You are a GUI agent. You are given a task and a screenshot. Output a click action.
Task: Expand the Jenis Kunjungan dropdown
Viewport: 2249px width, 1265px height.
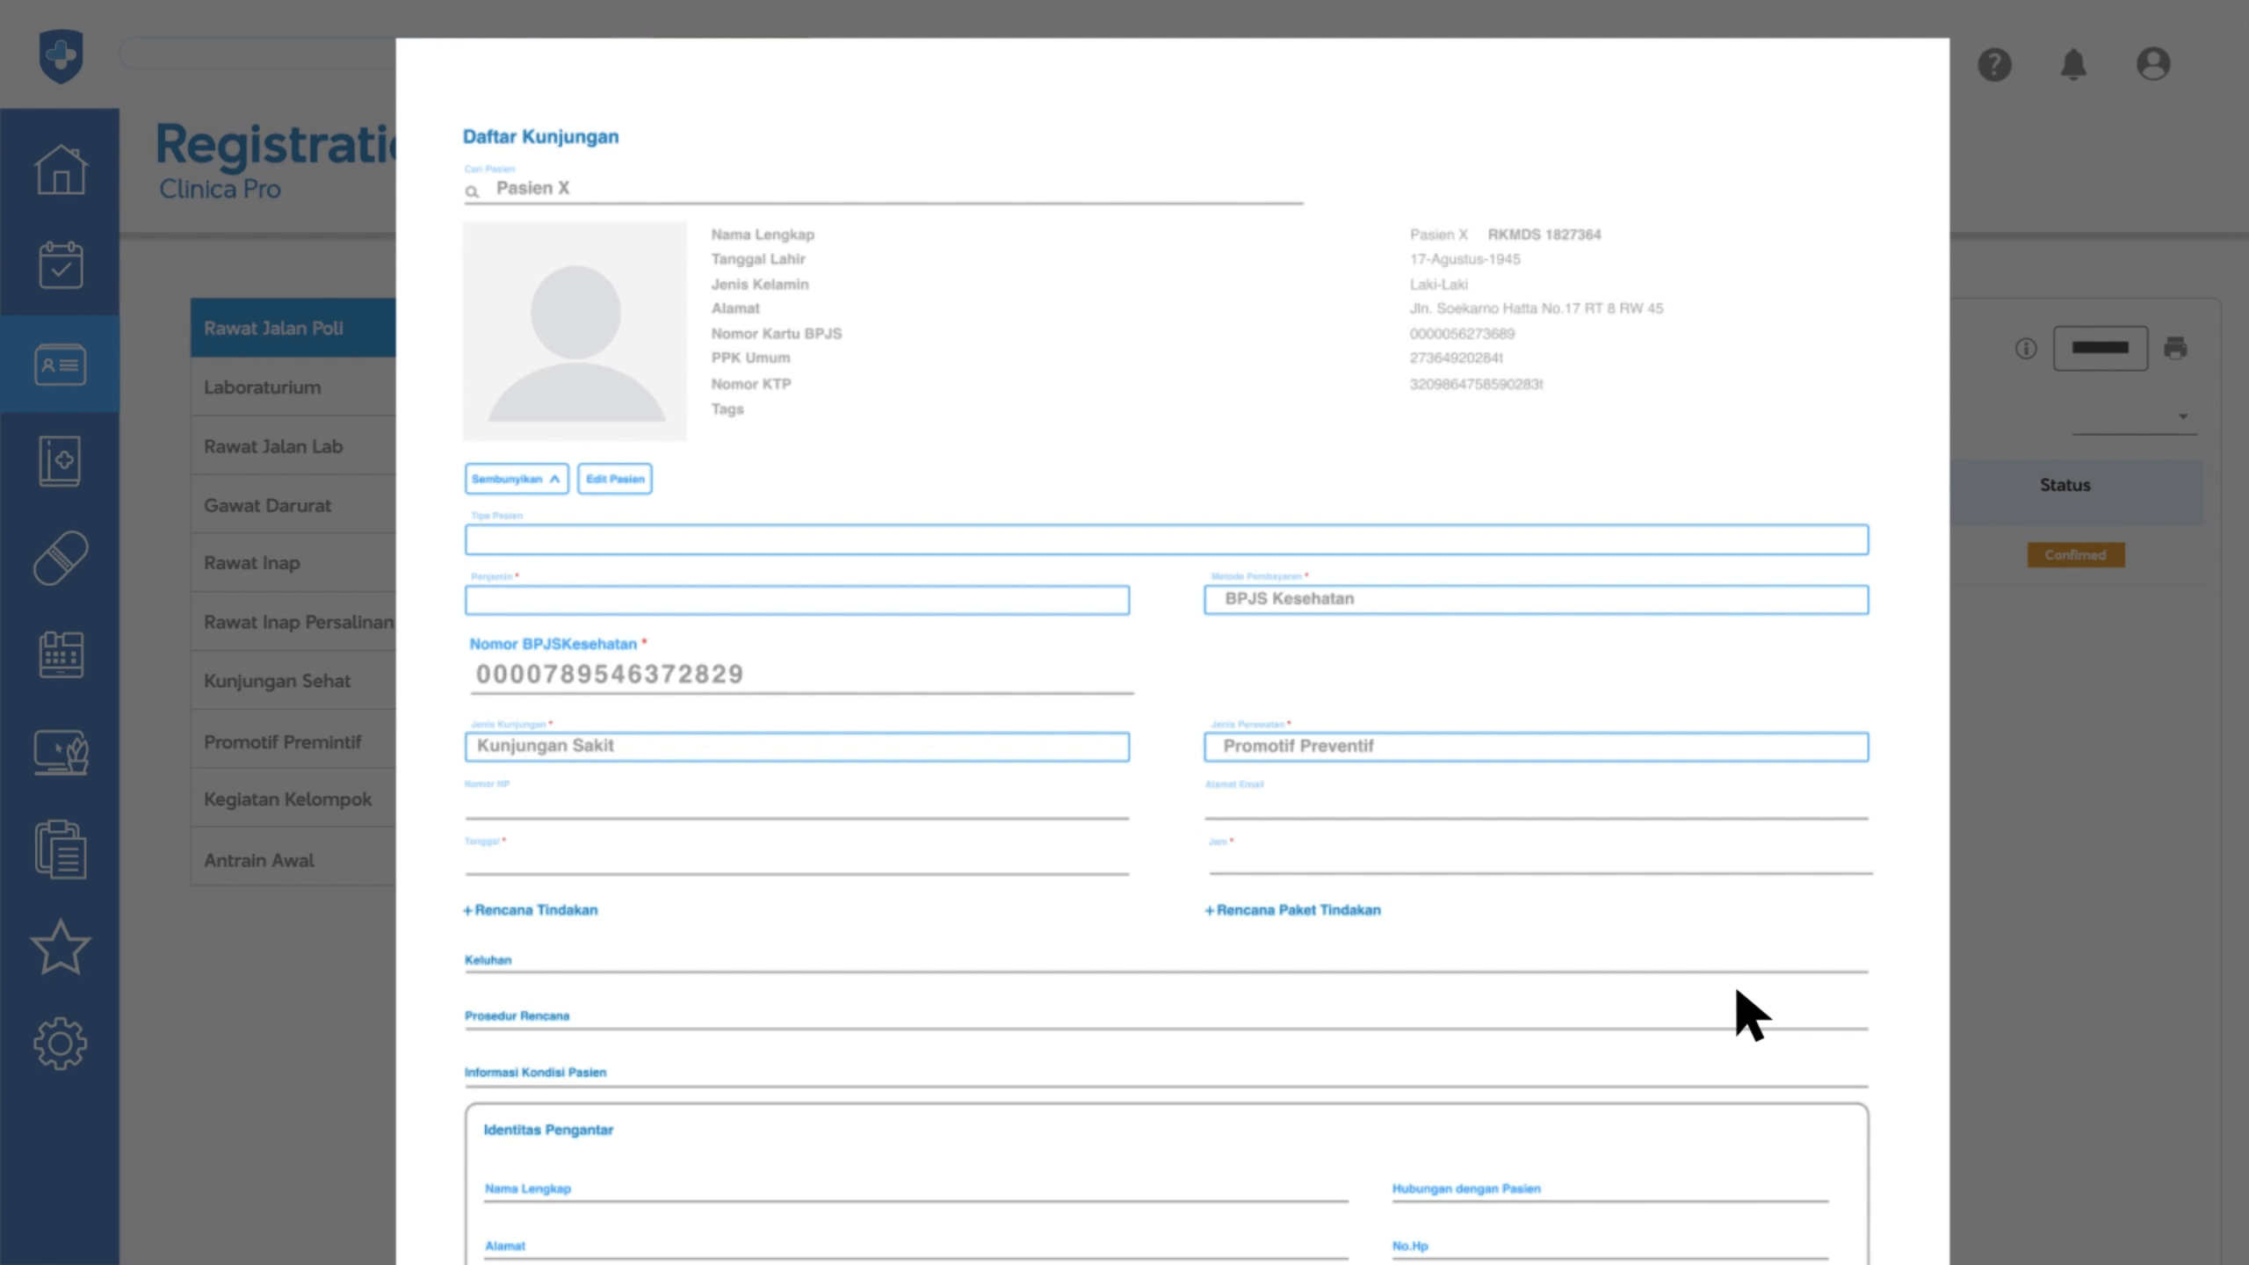[797, 747]
